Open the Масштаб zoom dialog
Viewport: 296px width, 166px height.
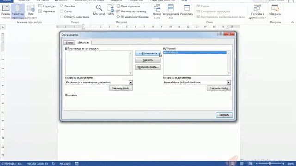tap(99, 10)
